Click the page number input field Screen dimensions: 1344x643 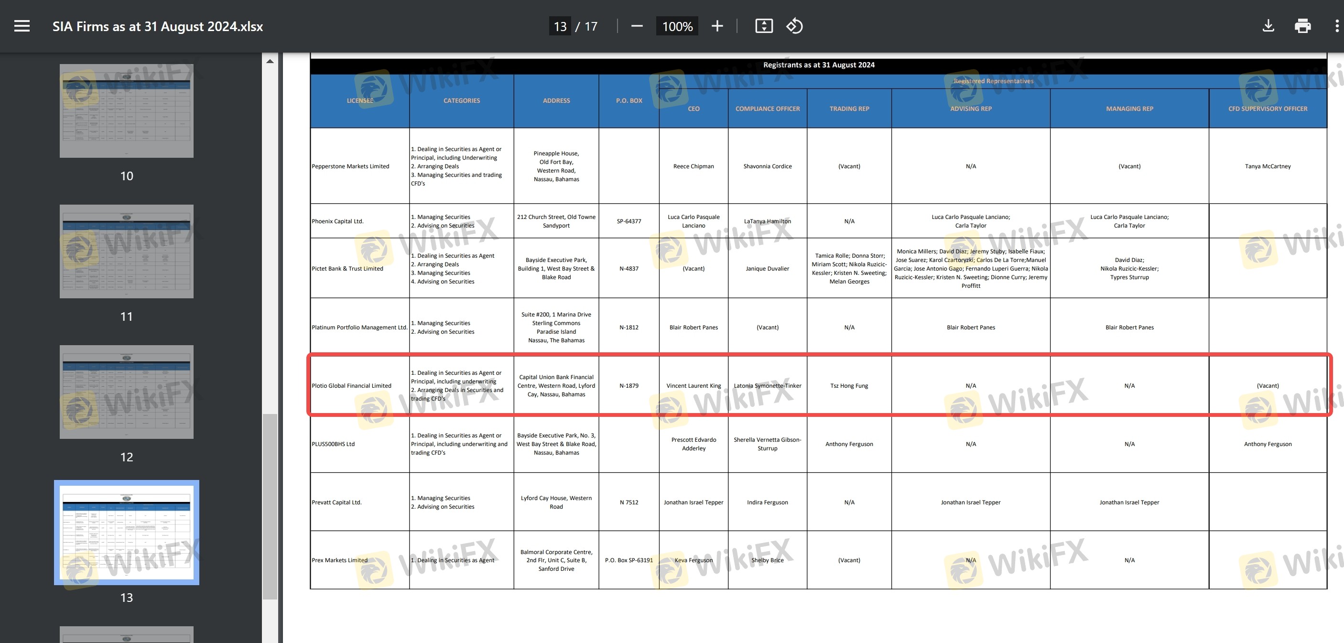560,26
